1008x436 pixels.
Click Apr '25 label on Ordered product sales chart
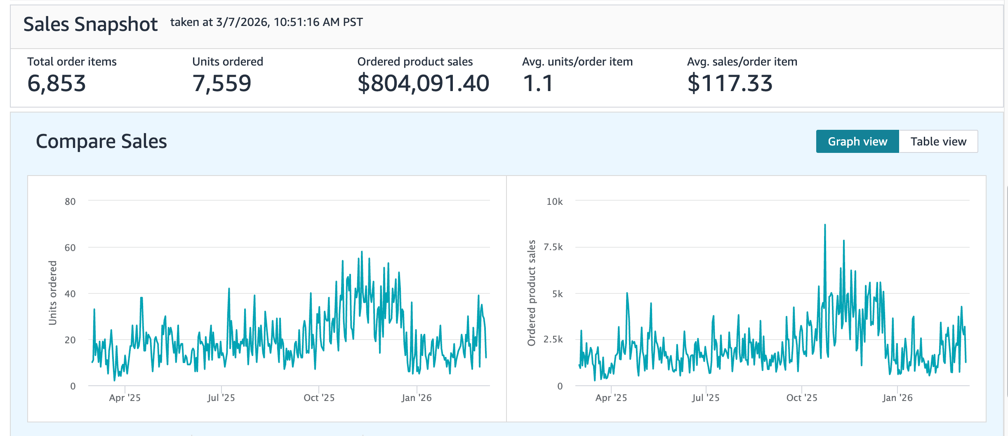(611, 398)
